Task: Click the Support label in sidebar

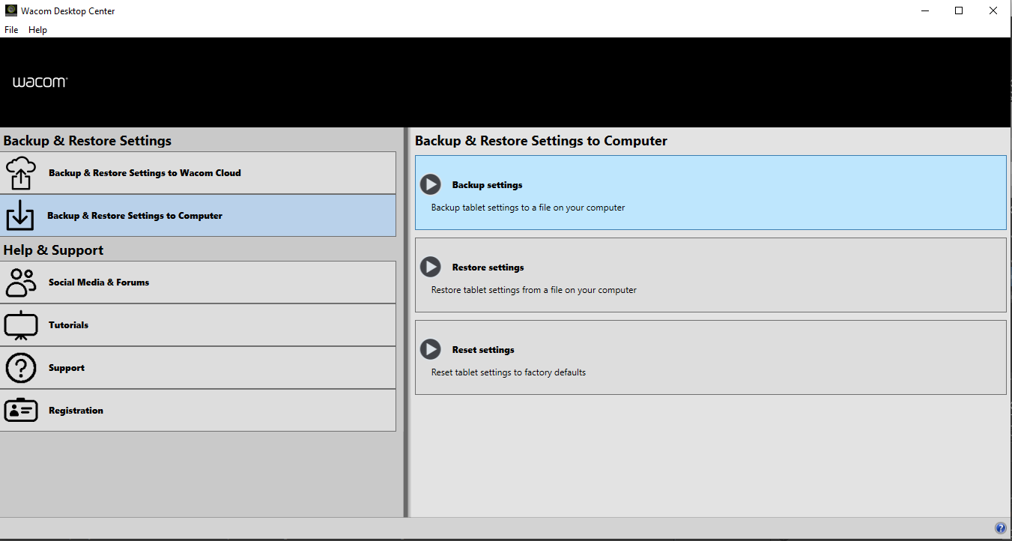Action: (67, 368)
